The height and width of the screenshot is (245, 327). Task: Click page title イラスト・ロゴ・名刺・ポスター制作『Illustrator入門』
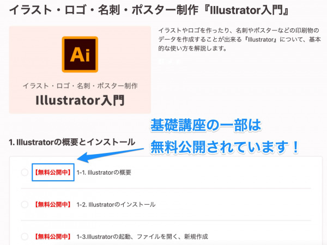pos(149,10)
